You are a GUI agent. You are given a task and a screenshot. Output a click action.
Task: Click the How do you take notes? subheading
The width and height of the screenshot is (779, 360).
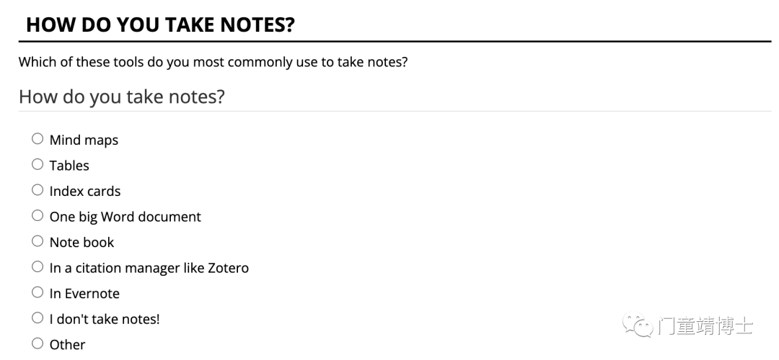click(122, 96)
